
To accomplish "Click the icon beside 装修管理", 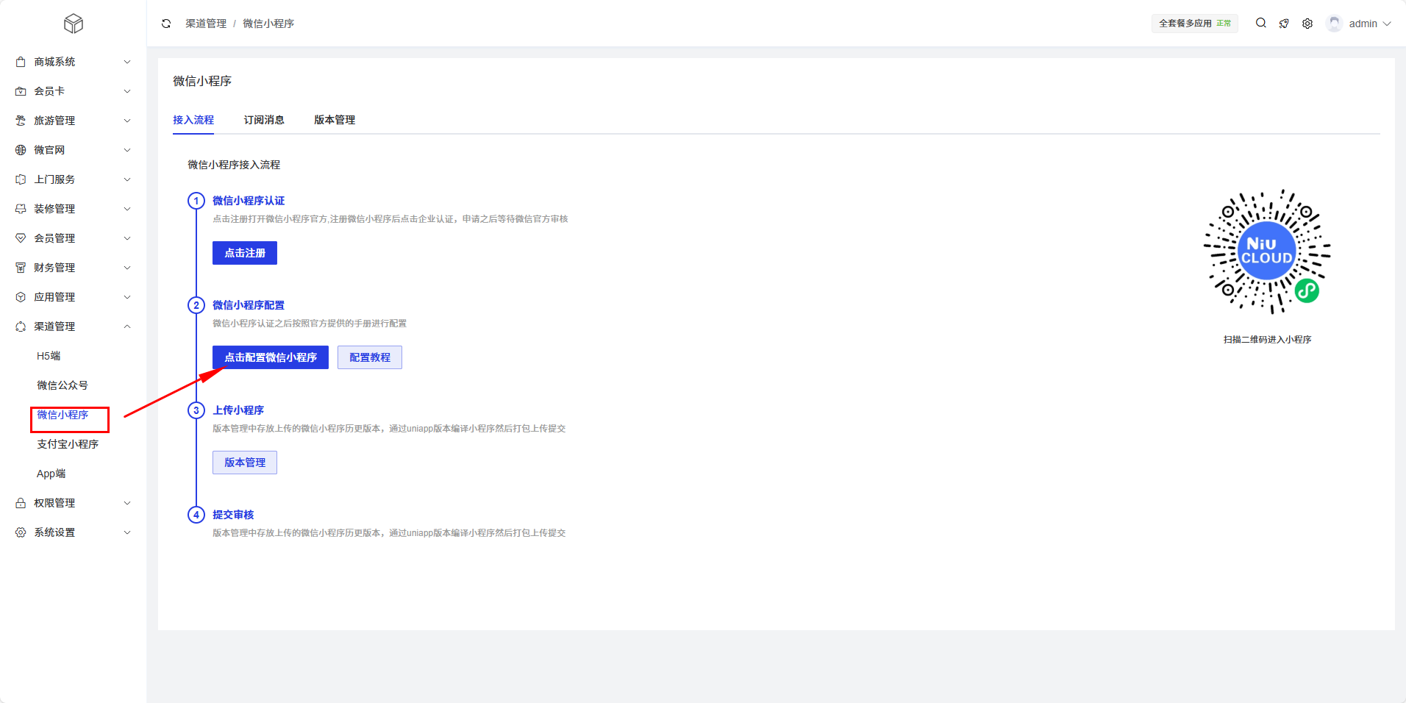I will click(x=21, y=209).
